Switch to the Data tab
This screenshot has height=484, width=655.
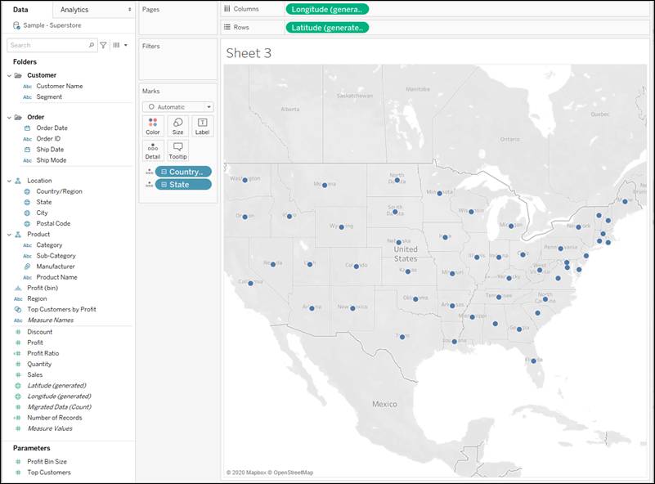coord(20,9)
